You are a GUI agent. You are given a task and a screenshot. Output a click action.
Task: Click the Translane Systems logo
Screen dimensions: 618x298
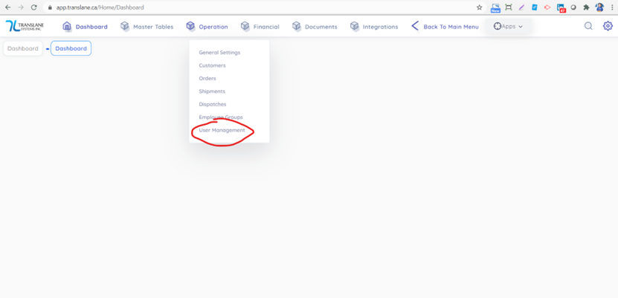[x=25, y=26]
